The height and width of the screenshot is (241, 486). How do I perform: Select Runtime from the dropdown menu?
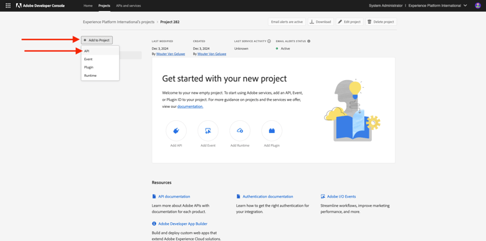pyautogui.click(x=100, y=76)
